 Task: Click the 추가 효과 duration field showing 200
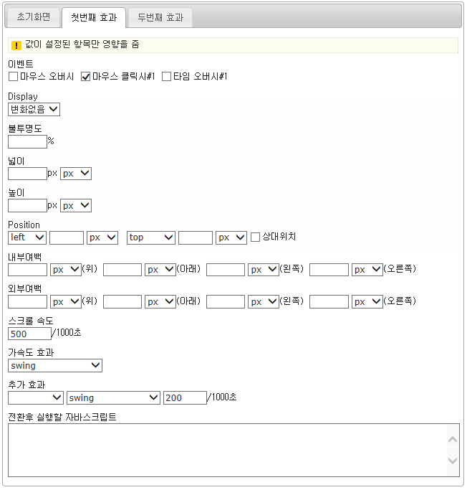[x=184, y=397]
